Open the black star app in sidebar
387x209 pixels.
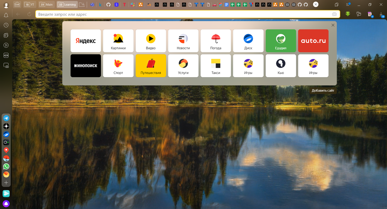(6, 126)
